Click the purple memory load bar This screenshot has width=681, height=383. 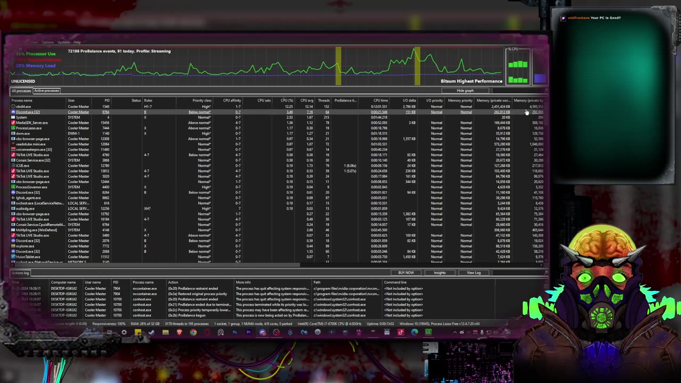[x=539, y=78]
